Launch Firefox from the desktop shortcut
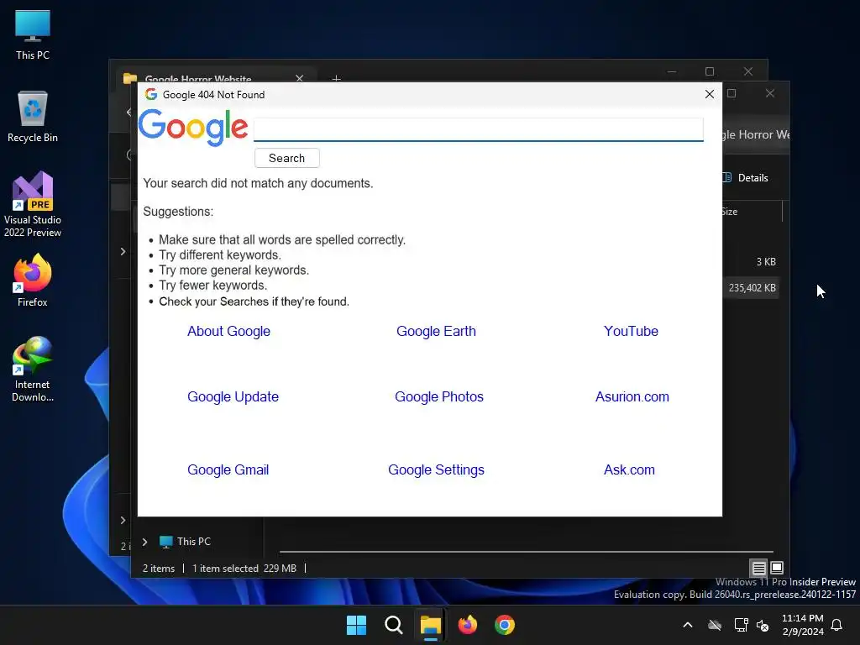860x645 pixels. (x=33, y=281)
